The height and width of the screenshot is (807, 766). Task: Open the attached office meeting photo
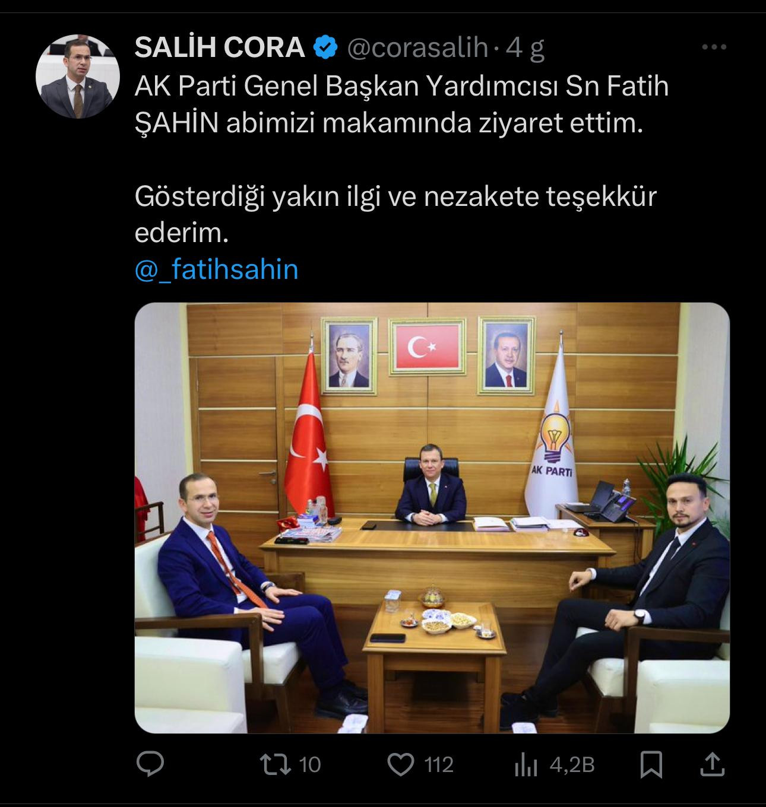point(432,518)
